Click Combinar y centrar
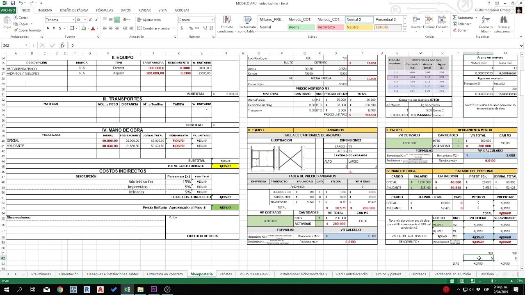The height and width of the screenshot is (295, 525). pos(154,28)
